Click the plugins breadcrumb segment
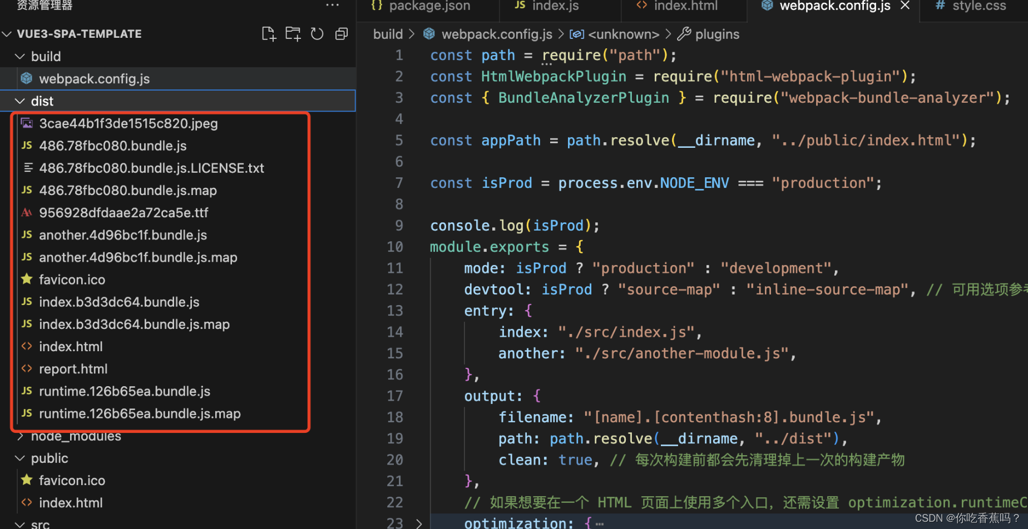Screen dimensions: 1028x529 (717, 34)
